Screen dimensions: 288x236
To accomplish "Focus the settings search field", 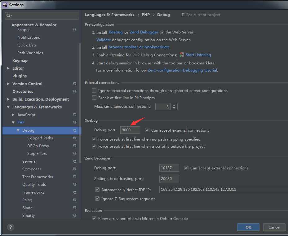I will 42,15.
